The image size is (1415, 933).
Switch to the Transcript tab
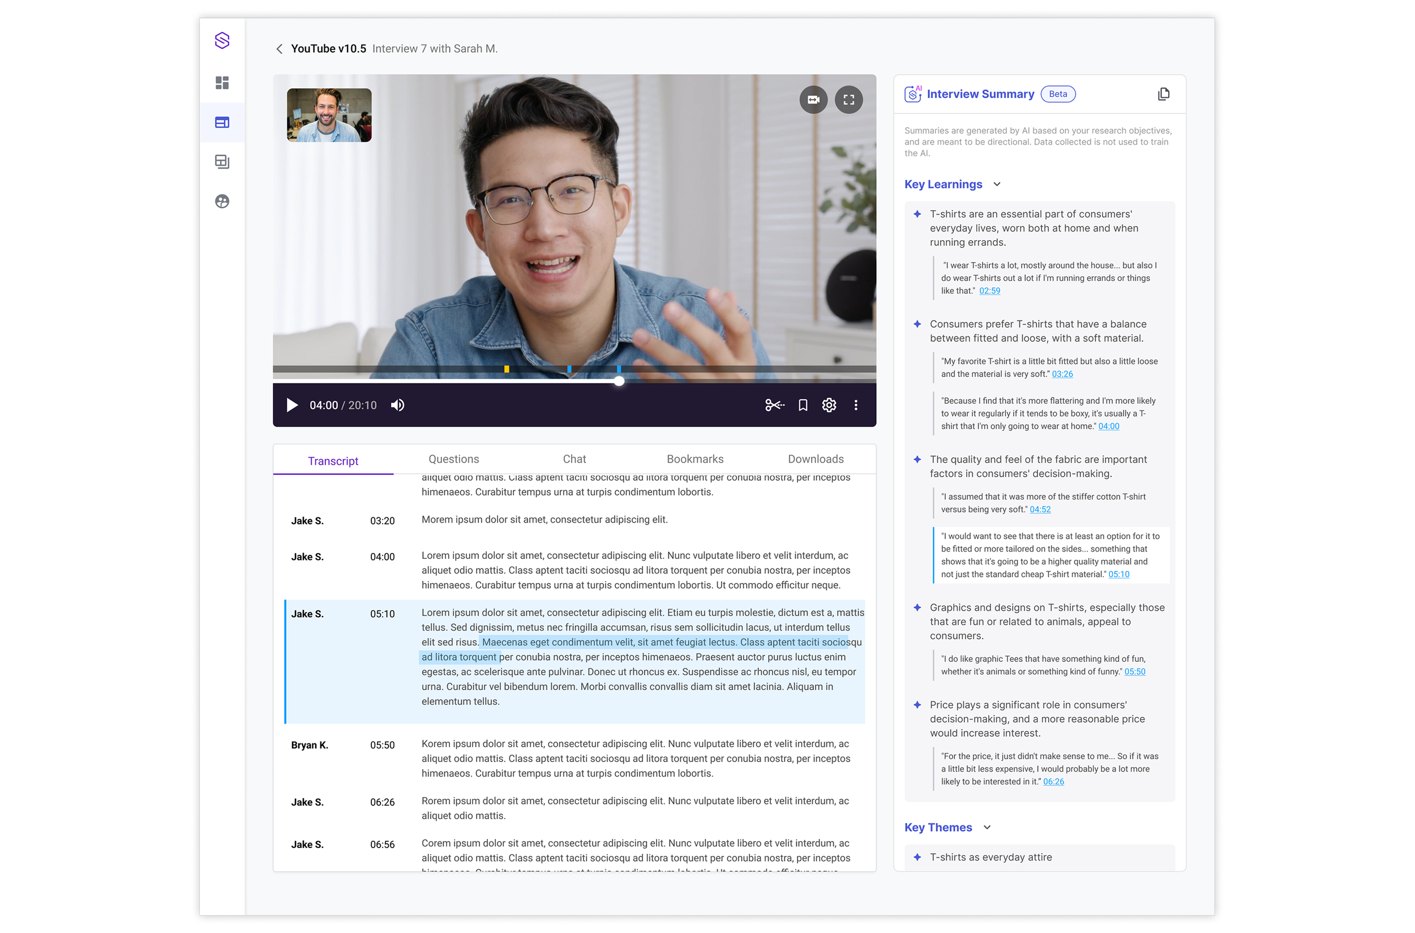coord(332,461)
